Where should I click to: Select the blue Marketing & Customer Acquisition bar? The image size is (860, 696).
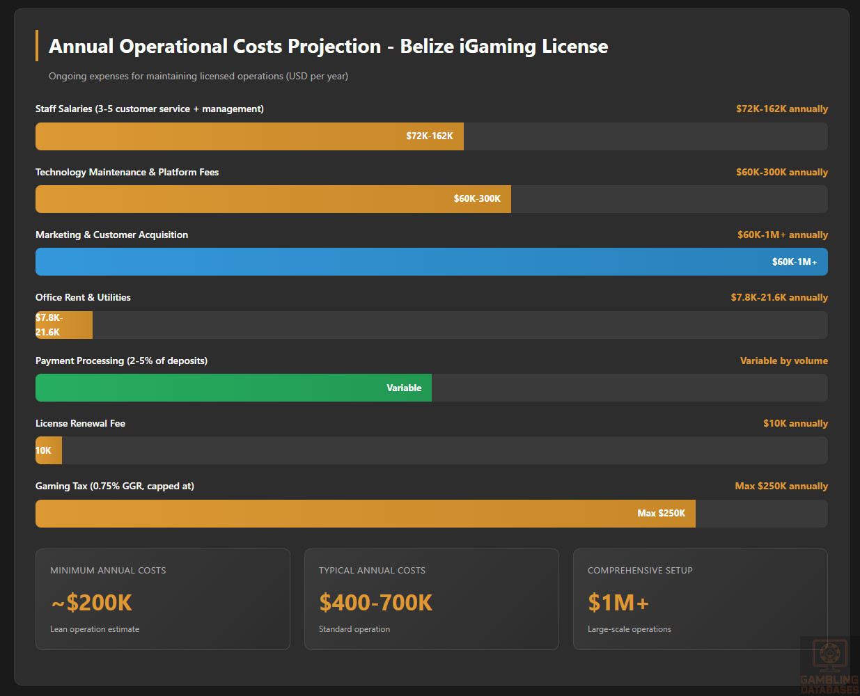point(431,262)
